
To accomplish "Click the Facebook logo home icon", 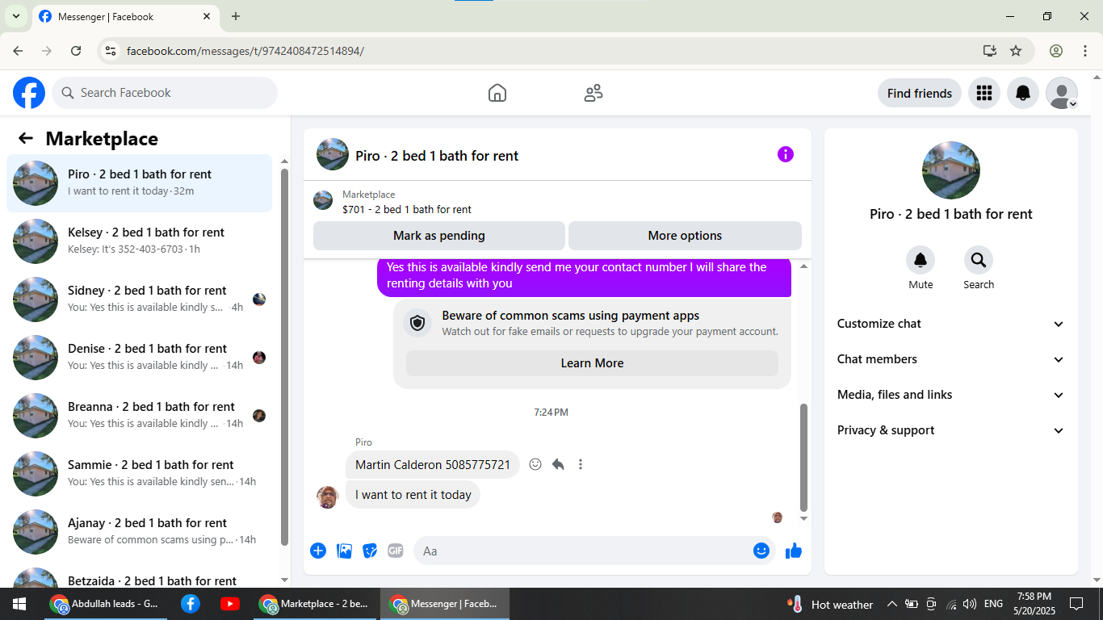I will coord(29,93).
